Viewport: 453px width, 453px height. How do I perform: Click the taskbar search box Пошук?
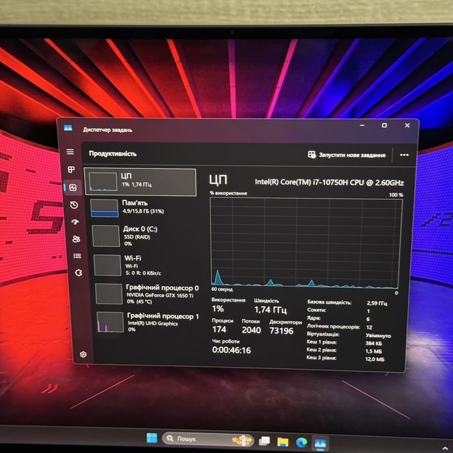[208, 439]
